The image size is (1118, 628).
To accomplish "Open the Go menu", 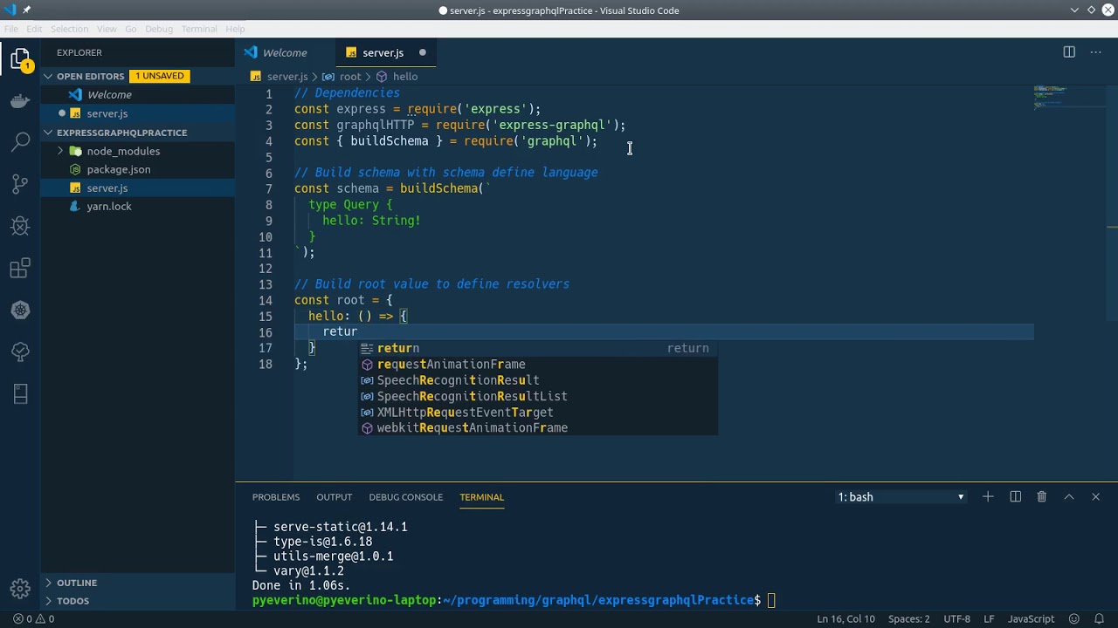I will (131, 29).
